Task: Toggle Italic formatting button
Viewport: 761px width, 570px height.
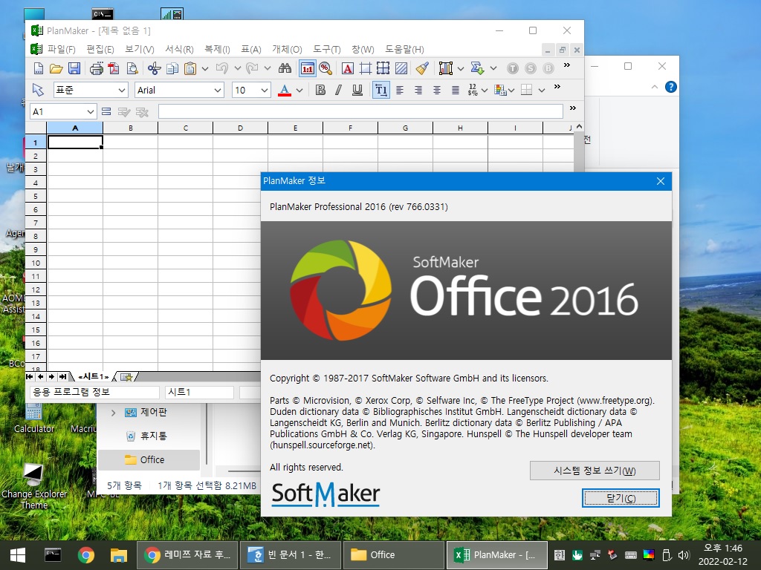Action: click(339, 90)
